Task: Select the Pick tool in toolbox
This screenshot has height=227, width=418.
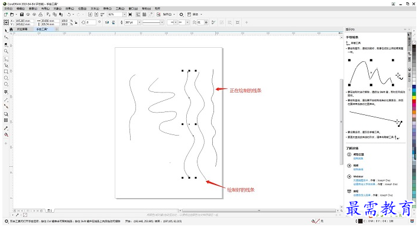Action: 6,31
